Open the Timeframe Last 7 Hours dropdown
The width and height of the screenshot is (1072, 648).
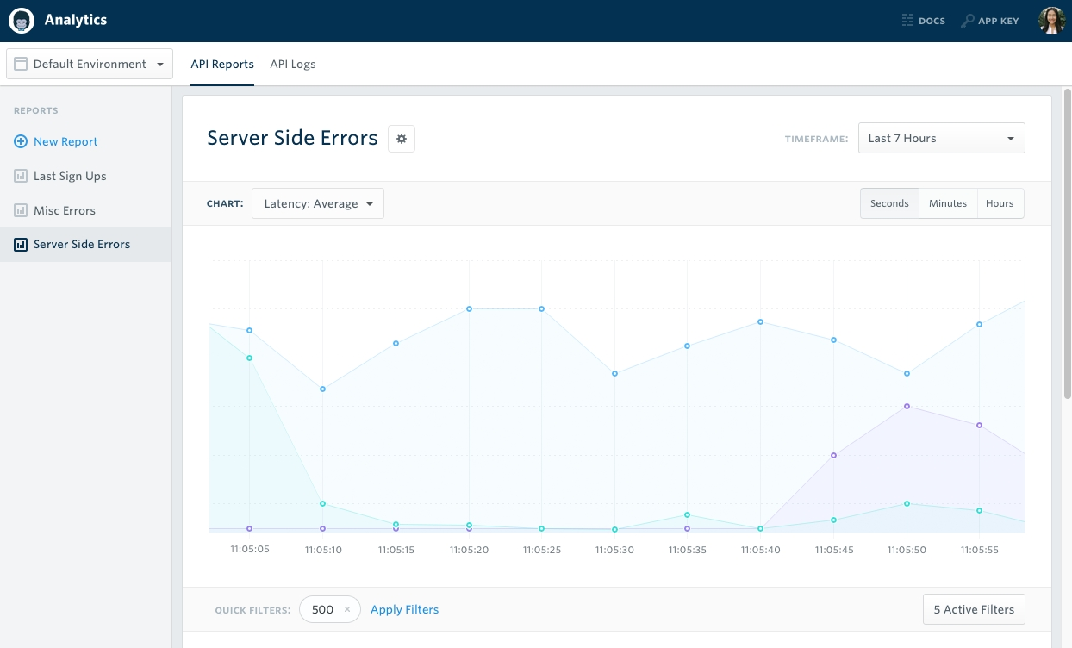(941, 138)
